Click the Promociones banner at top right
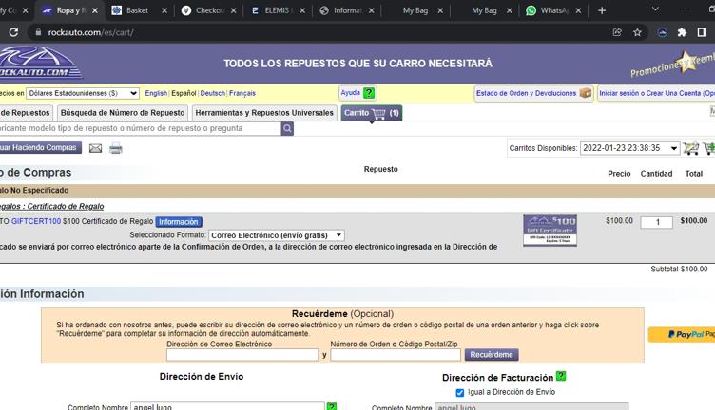The height and width of the screenshot is (410, 715). tap(672, 65)
